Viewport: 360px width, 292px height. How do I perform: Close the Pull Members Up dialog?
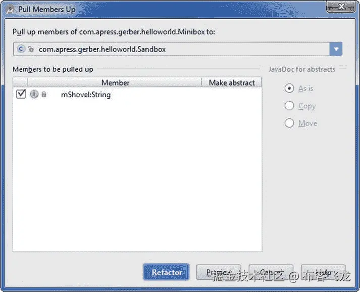[340, 7]
